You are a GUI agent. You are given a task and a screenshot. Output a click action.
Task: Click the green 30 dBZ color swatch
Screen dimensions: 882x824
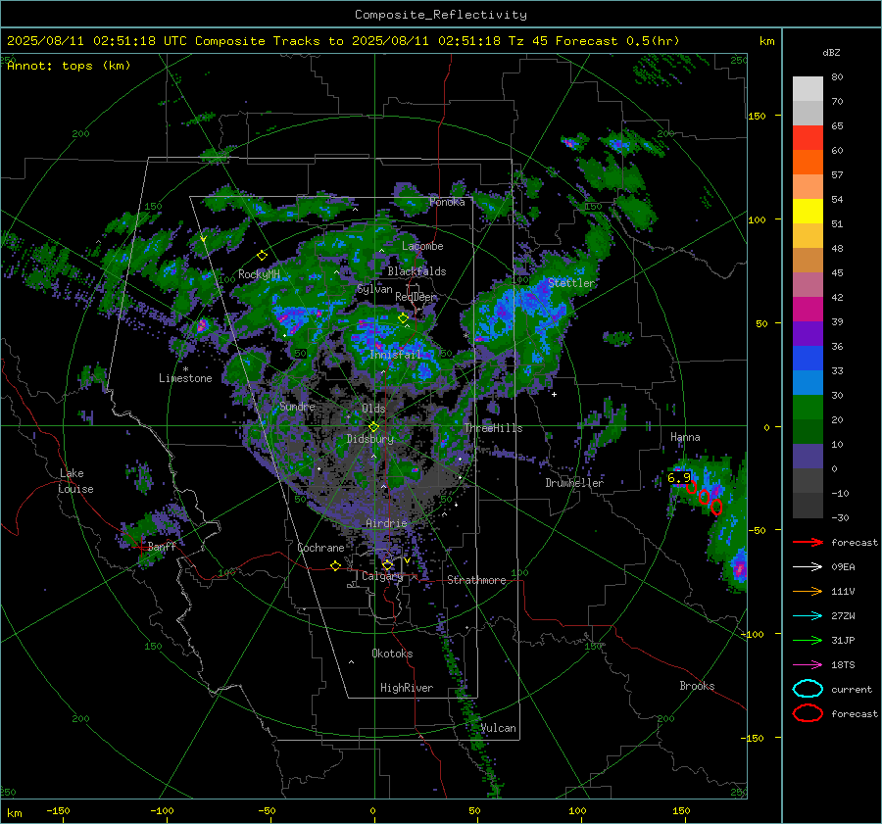point(808,408)
